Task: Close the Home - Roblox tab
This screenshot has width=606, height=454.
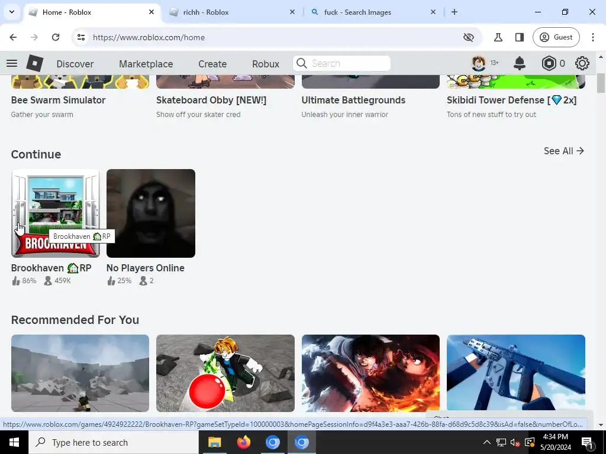Action: (151, 12)
